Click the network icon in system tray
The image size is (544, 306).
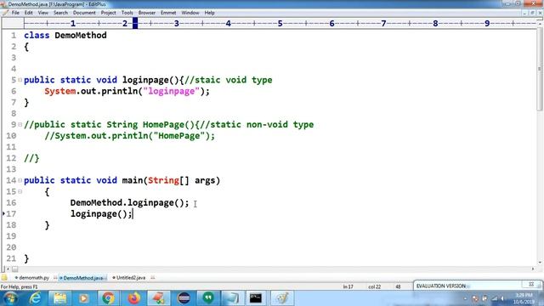495,298
